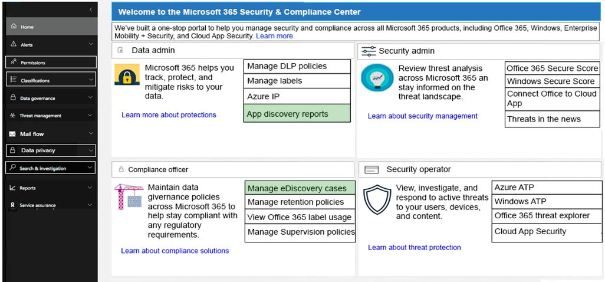Viewport: 605px width, 282px height.
Task: Open Manage eDiscovery cases
Action: 300,188
